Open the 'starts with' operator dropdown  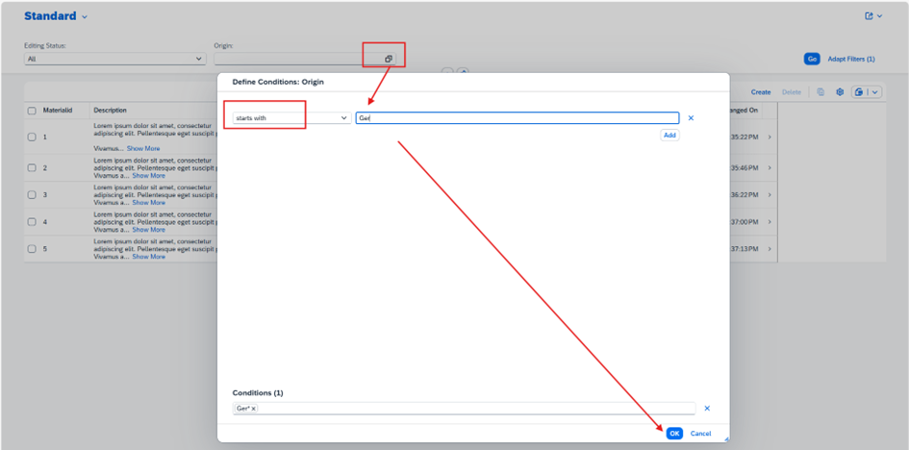[291, 118]
